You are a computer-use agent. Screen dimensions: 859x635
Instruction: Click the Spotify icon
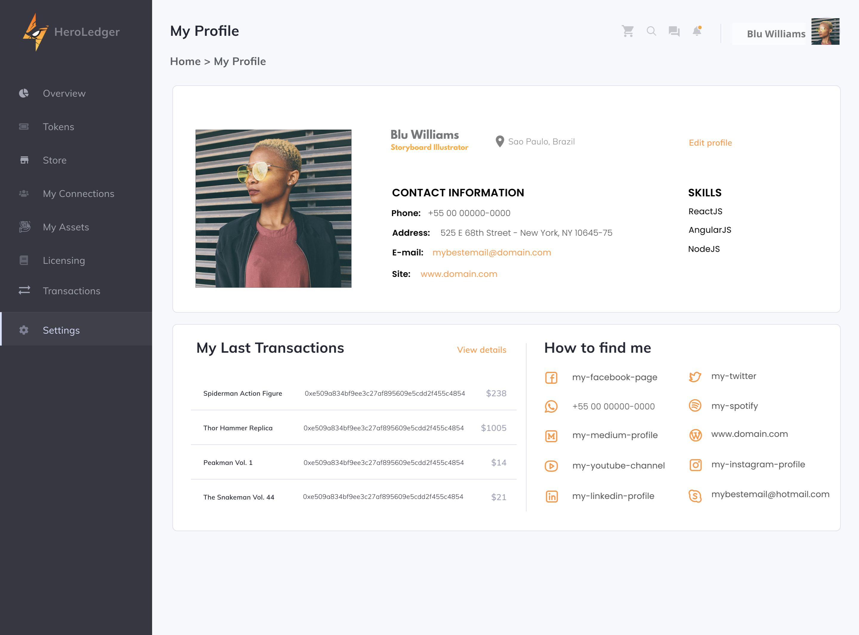[x=695, y=406]
